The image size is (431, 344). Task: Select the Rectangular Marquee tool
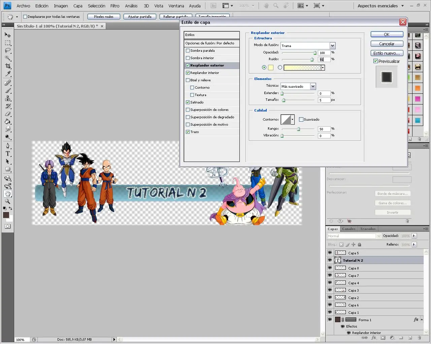[x=8, y=43]
